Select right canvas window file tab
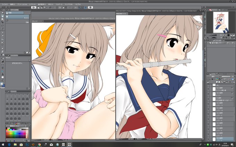The height and width of the screenshot is (147, 236). click(x=122, y=13)
